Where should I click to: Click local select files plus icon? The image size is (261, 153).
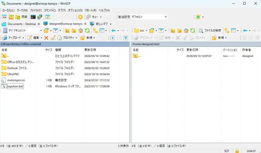(x=113, y=38)
